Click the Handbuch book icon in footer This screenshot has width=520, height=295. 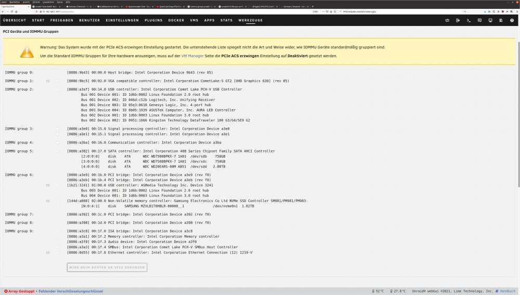pyautogui.click(x=497, y=291)
